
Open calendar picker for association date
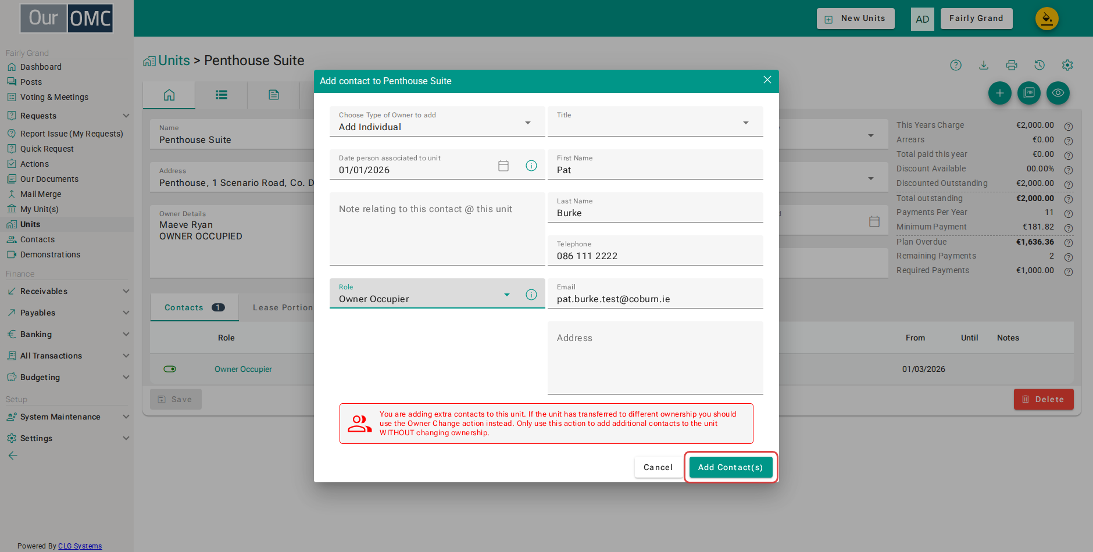[x=503, y=166]
